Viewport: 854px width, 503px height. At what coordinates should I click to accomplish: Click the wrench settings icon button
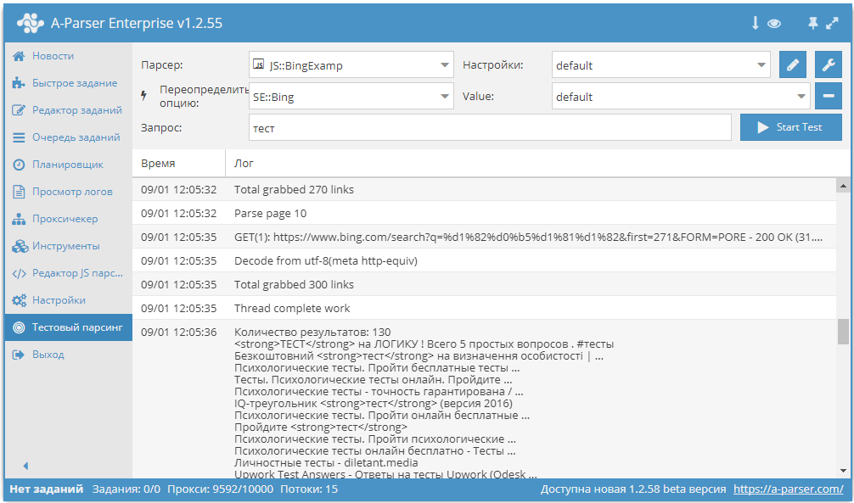coord(828,64)
